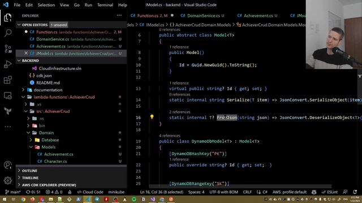This screenshot has width=362, height=203.
Task: Change line endings via CRLF status item
Action: pyautogui.click(x=247, y=192)
